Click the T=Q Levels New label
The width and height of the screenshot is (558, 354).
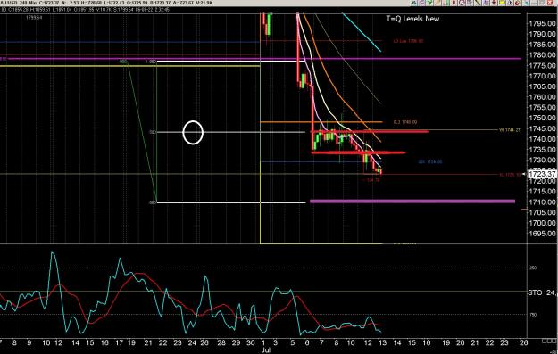click(412, 19)
